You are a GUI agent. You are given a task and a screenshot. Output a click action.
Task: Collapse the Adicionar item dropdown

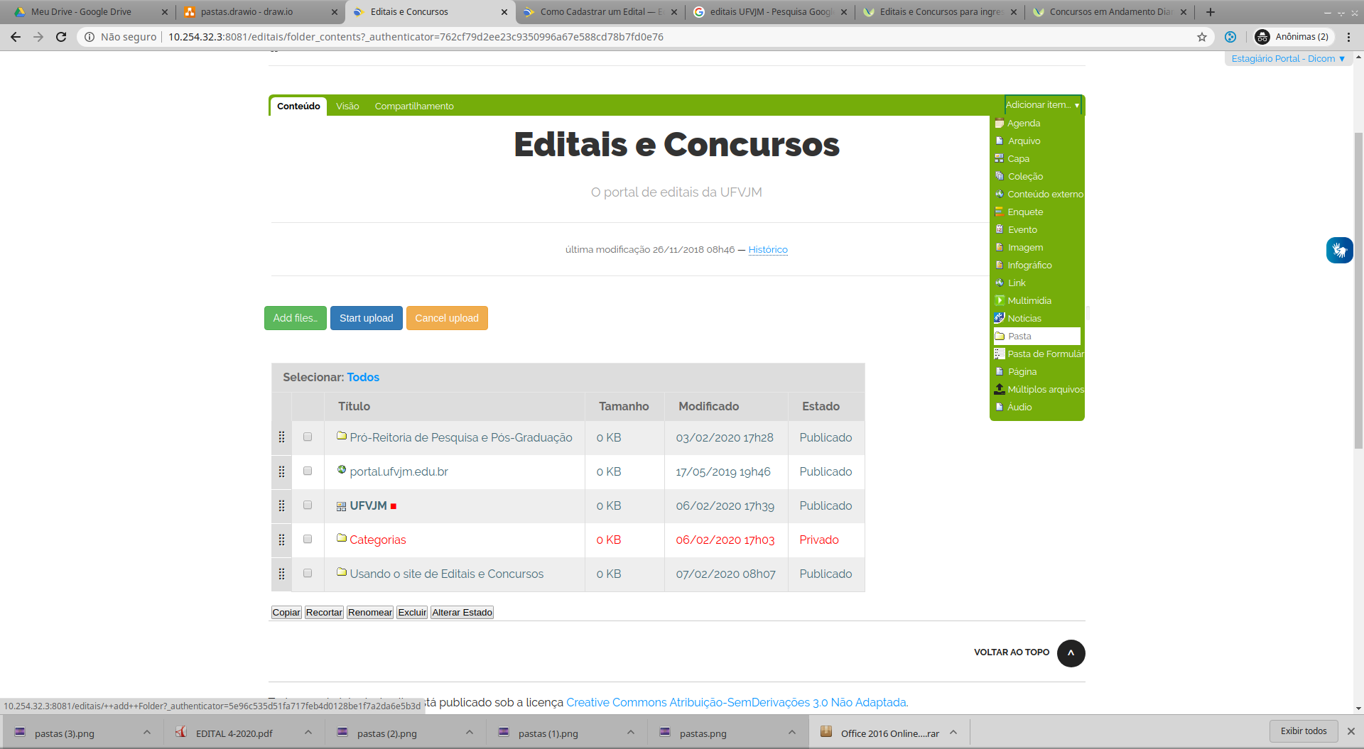[x=1042, y=105]
